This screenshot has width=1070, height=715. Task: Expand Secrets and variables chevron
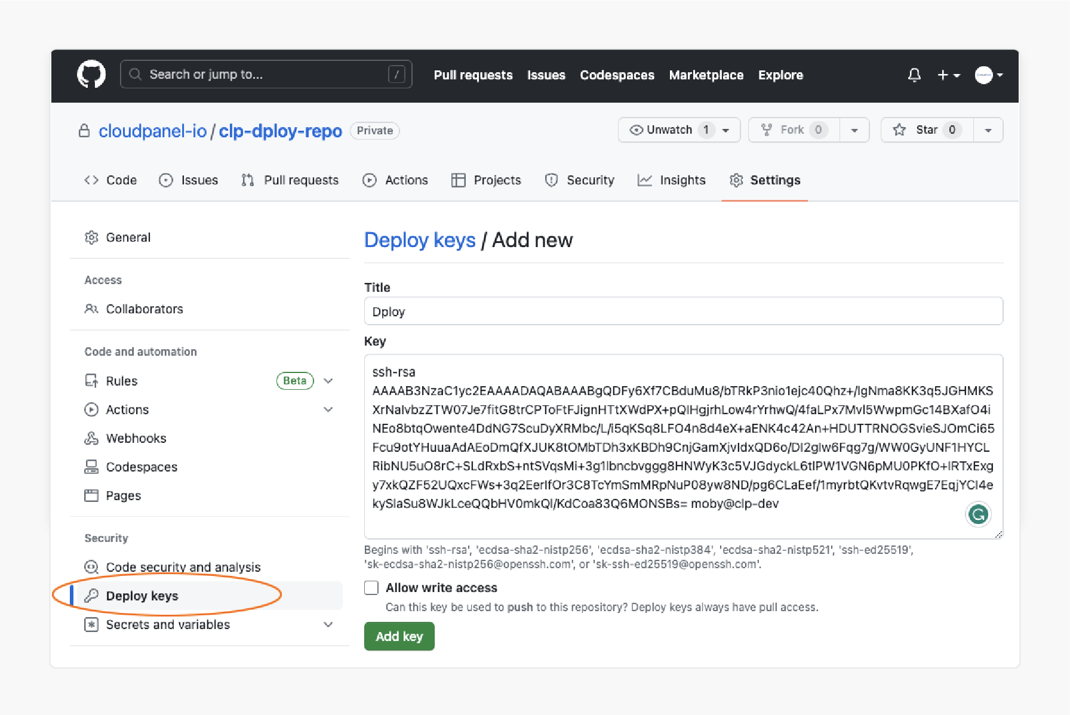328,624
